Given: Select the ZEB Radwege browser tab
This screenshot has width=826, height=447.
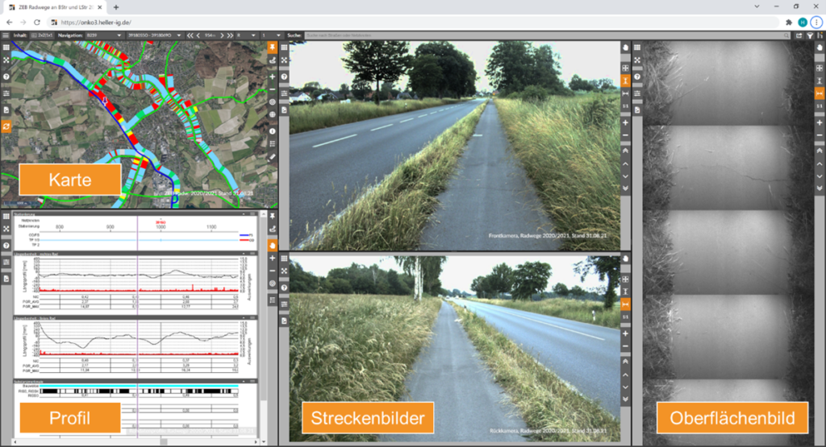Looking at the screenshot, I should [56, 6].
